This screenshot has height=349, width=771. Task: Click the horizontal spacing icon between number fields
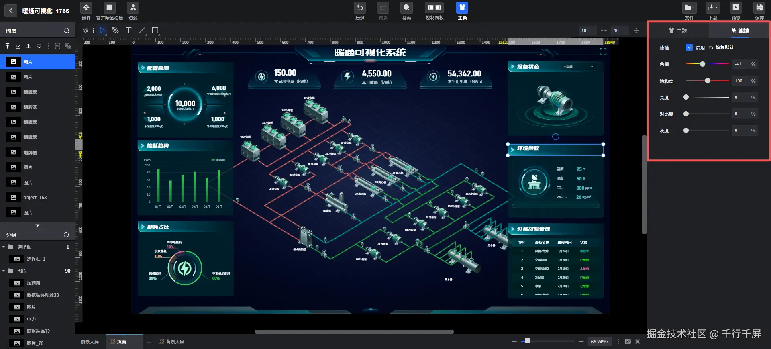tap(604, 31)
